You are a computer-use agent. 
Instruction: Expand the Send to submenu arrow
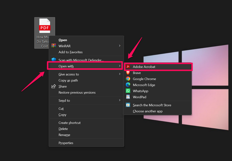(120, 100)
